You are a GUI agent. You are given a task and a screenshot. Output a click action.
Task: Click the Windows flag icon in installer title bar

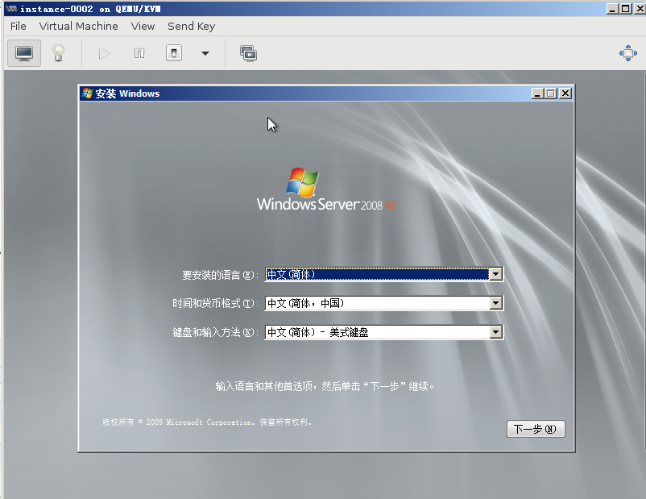[87, 94]
